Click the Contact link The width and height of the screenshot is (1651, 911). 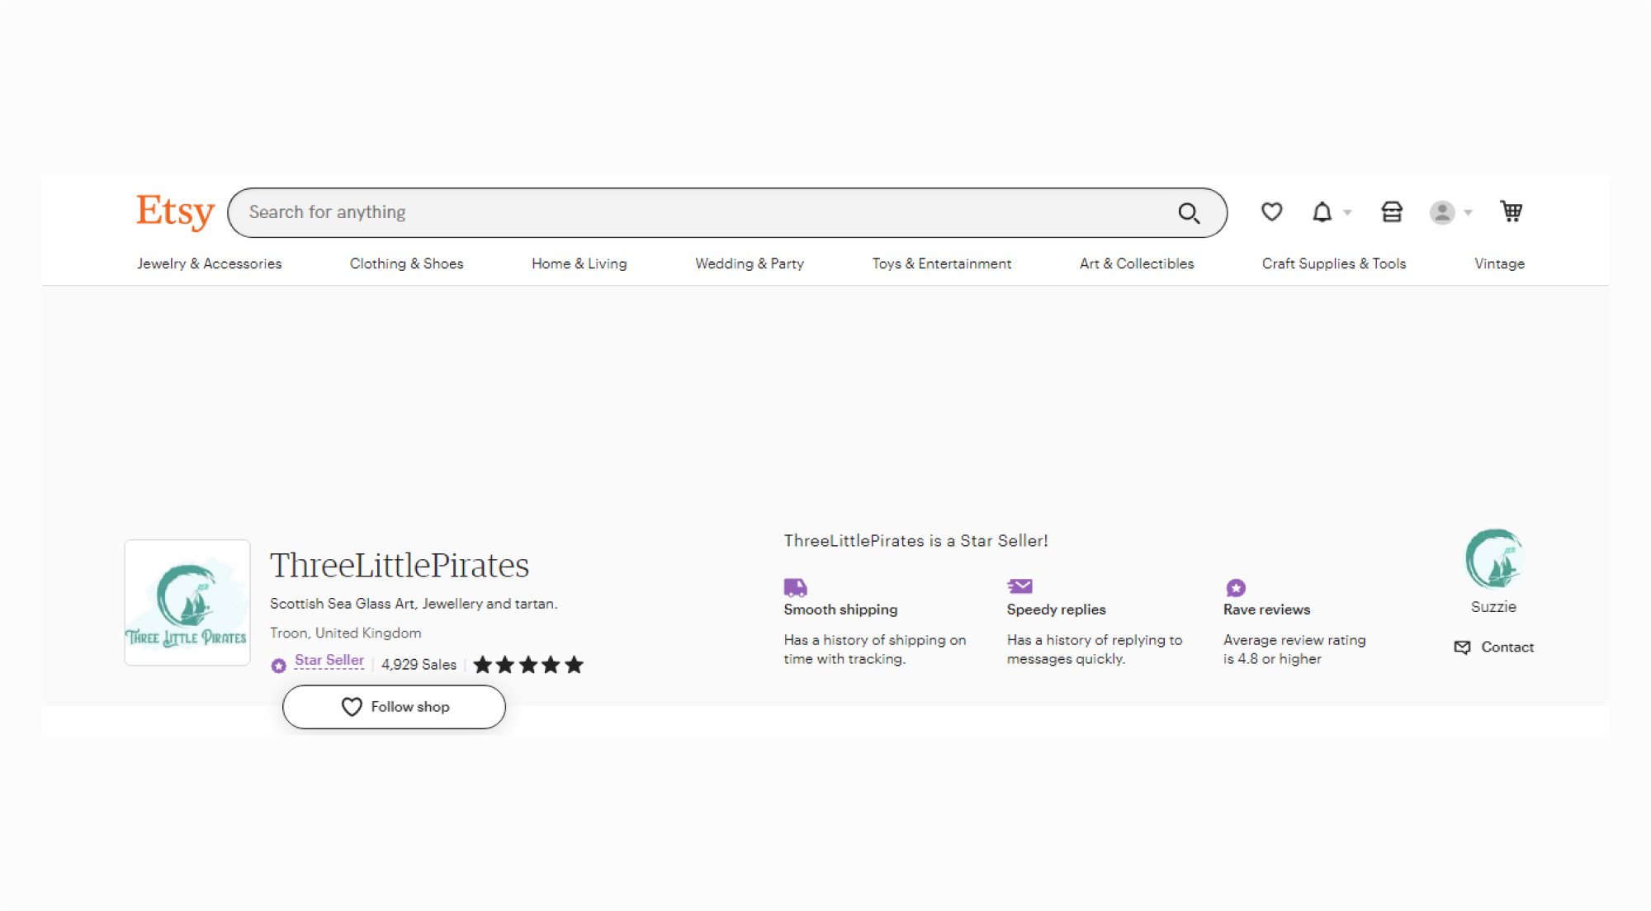click(1507, 648)
